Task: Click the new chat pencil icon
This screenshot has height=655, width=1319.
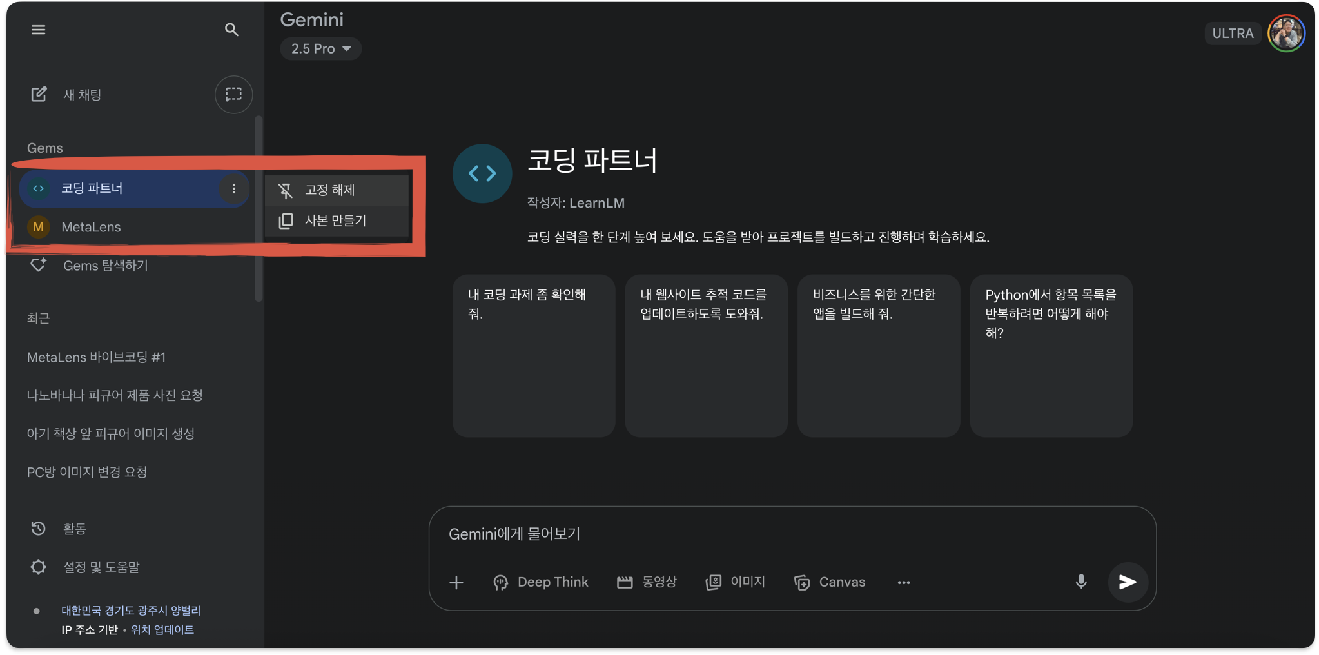Action: click(39, 94)
